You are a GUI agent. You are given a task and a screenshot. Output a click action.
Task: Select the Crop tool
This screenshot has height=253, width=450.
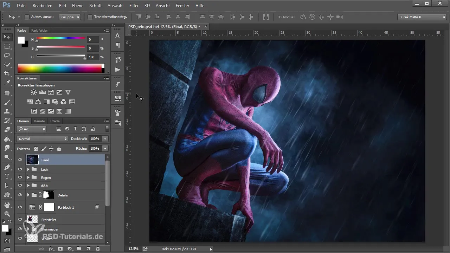tap(7, 74)
